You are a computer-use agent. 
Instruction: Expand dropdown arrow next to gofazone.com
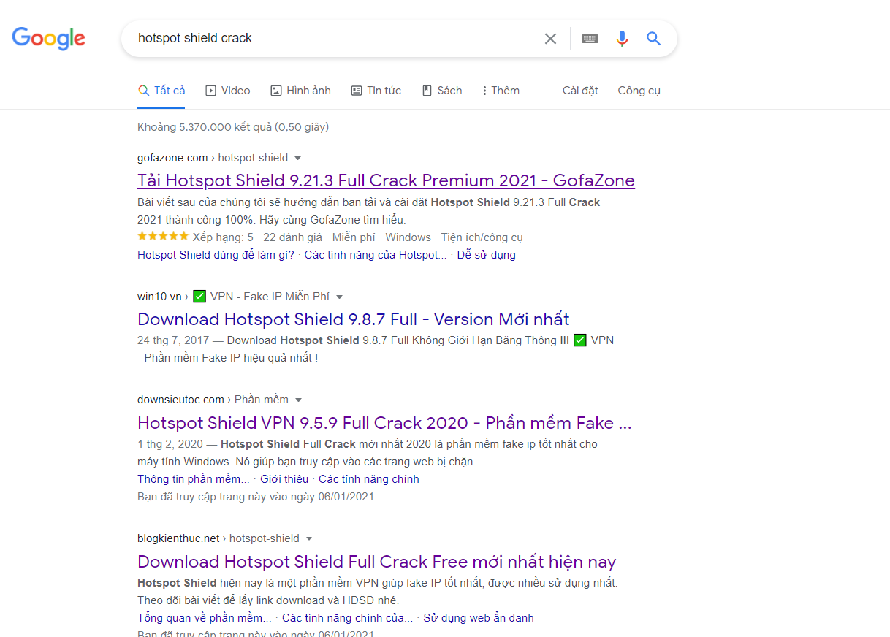298,158
